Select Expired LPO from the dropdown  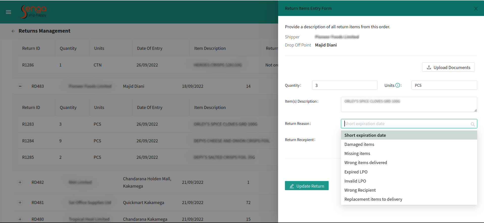(x=356, y=172)
